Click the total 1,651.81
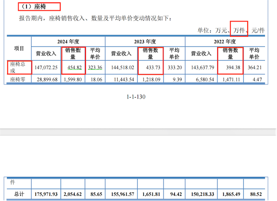Screen dimensions: 277x201 click(x=151, y=194)
